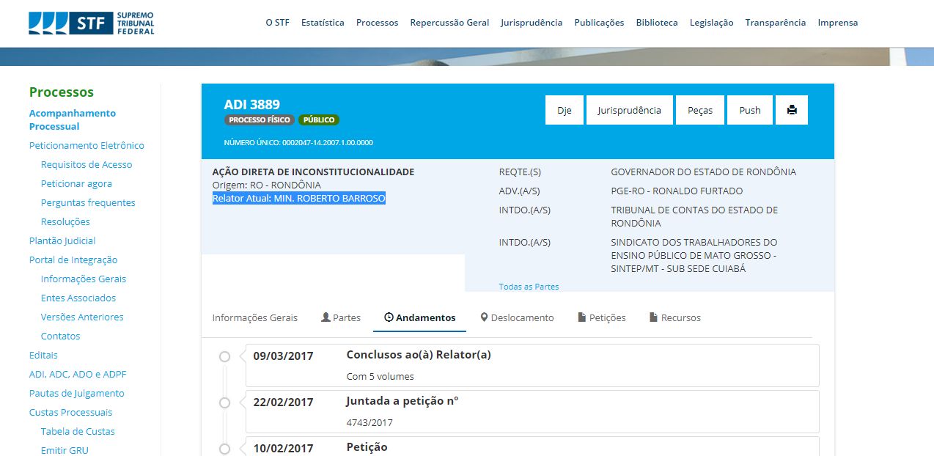Open Acompanhamento Processual sidebar link
The image size is (934, 456).
[73, 119]
